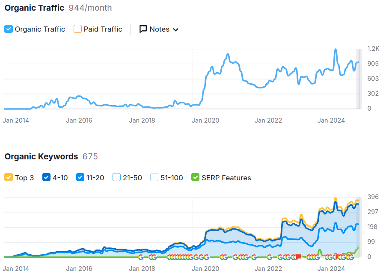Enable the 21-50 keyword positions checkbox

click(x=116, y=177)
